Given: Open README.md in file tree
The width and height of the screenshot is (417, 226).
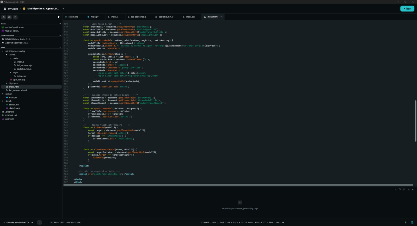Looking at the screenshot, I should coord(11,115).
